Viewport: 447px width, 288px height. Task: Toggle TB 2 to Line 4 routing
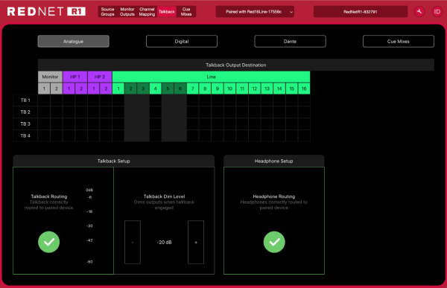click(x=156, y=112)
